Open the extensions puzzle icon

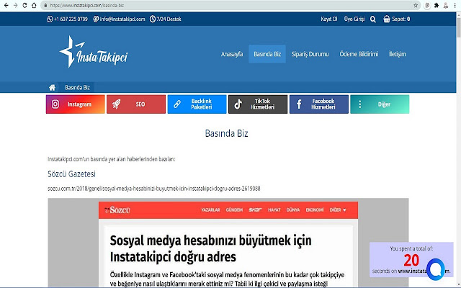(x=437, y=5)
